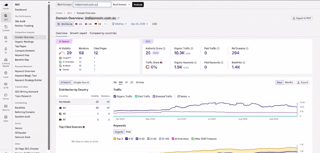Click the Traffic Share donut chart icon
This screenshot has width=320, height=153.
pos(147,67)
